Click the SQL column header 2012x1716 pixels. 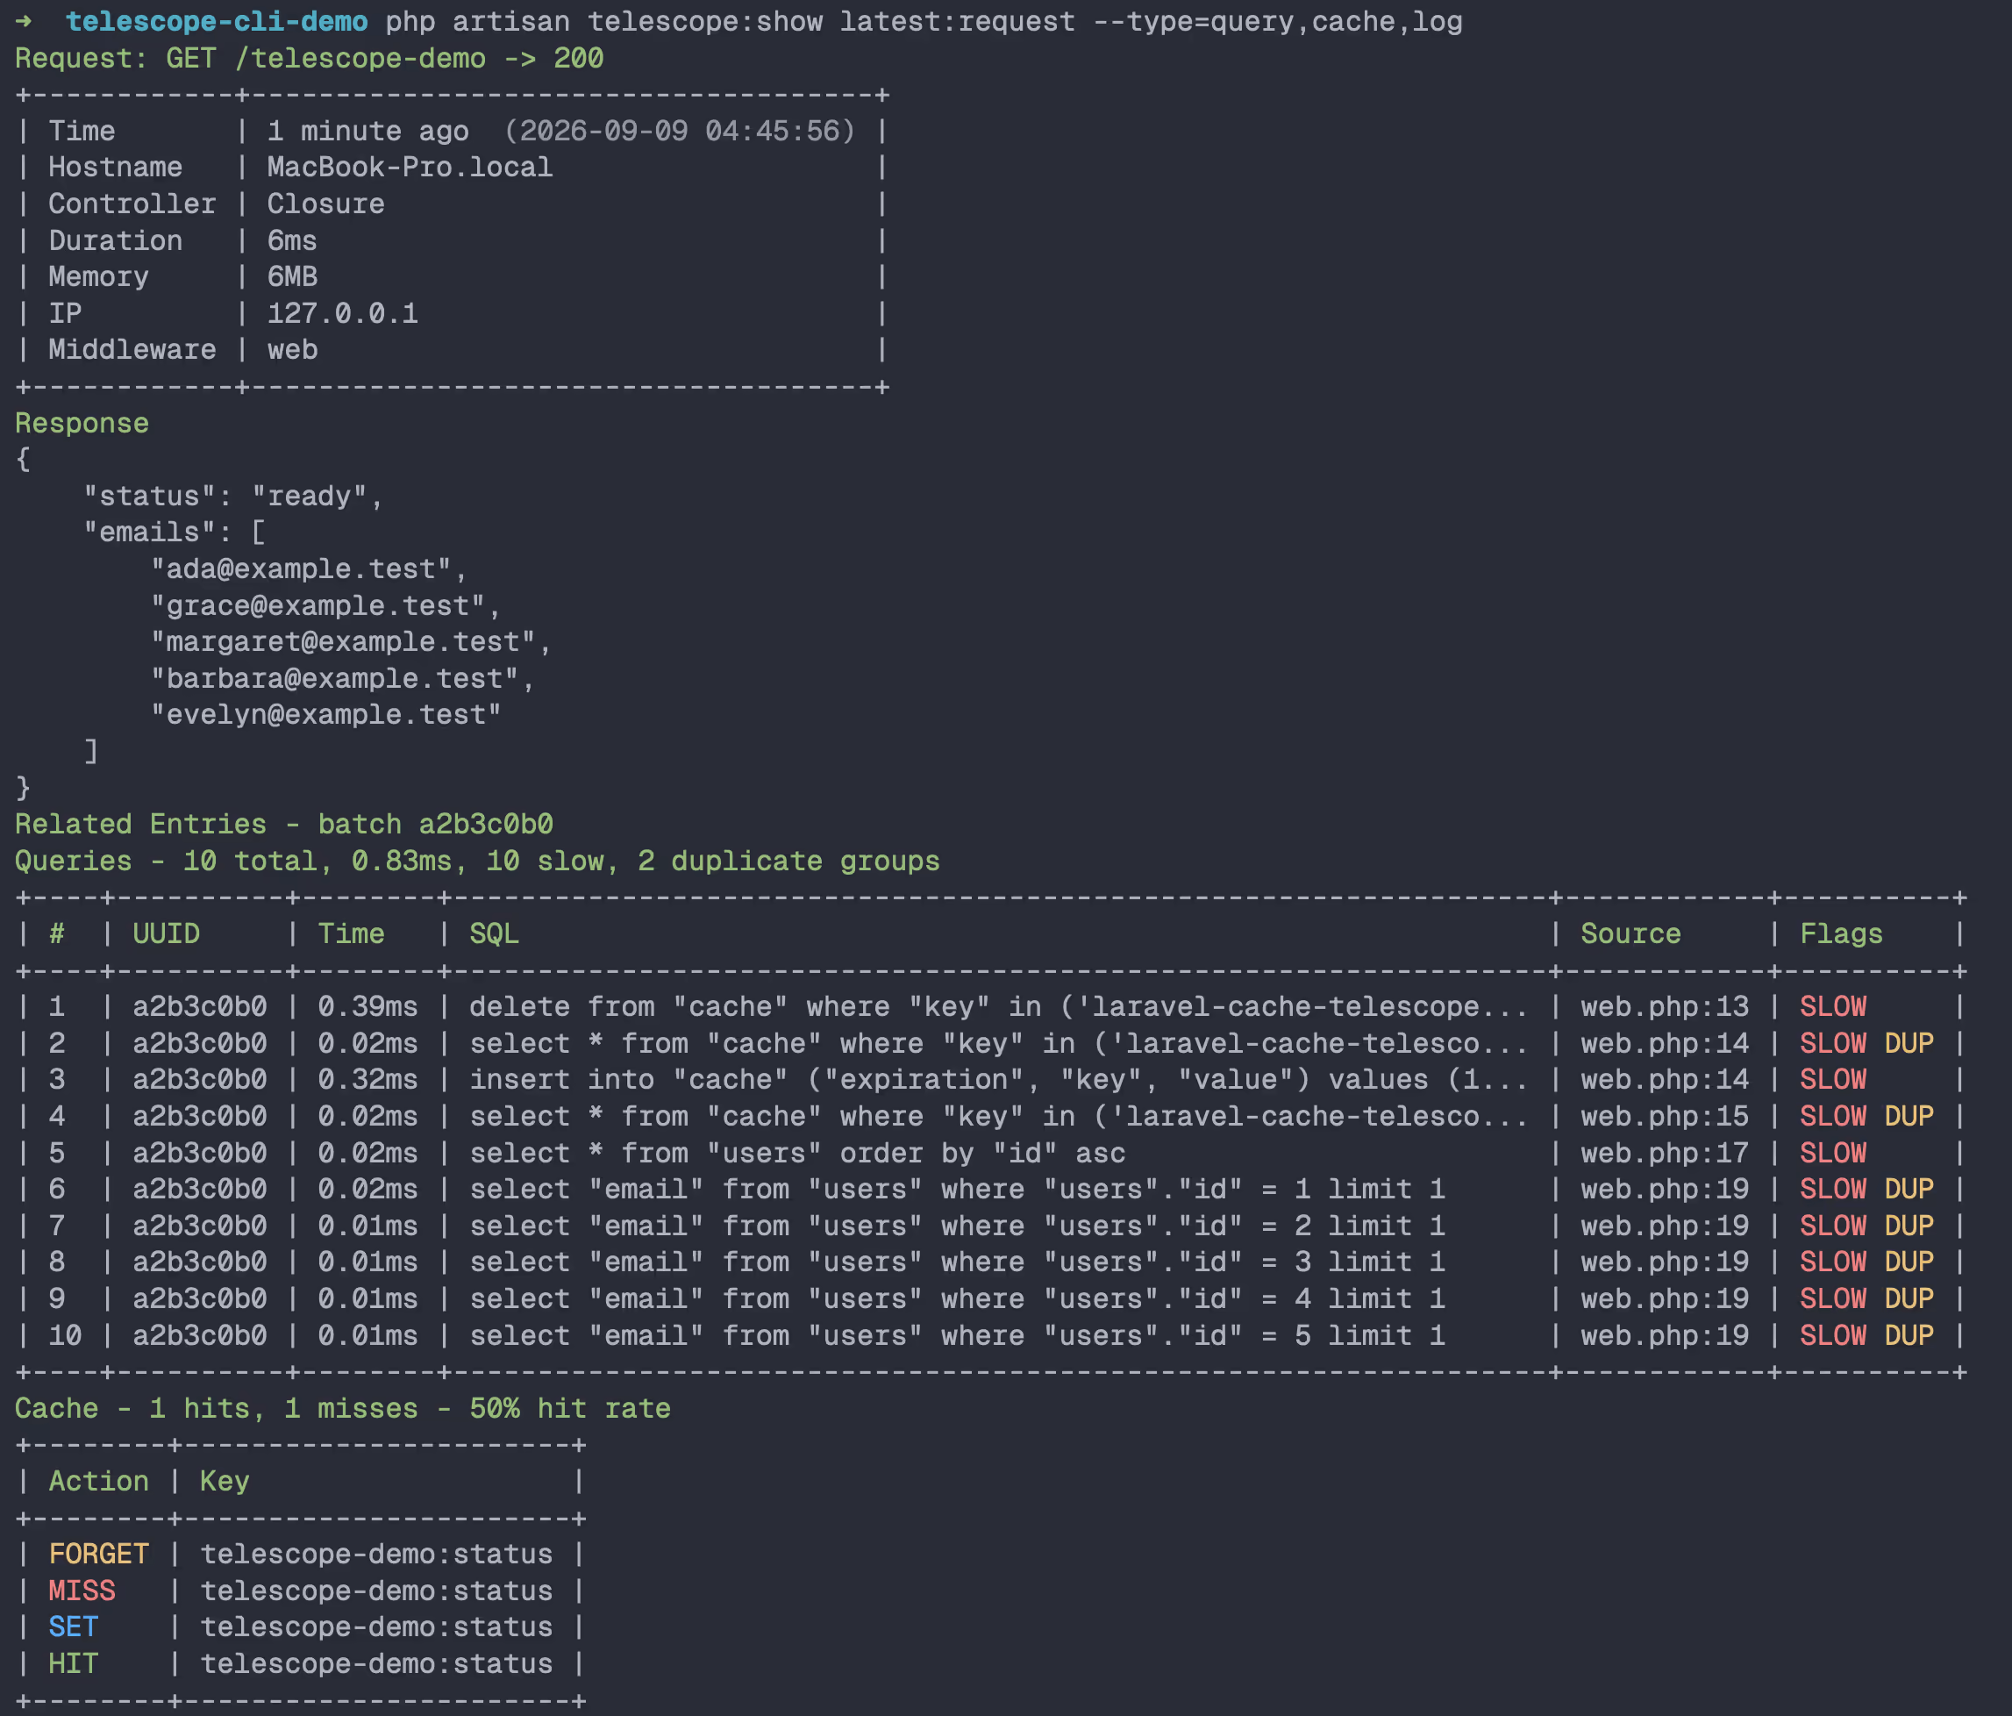[495, 933]
